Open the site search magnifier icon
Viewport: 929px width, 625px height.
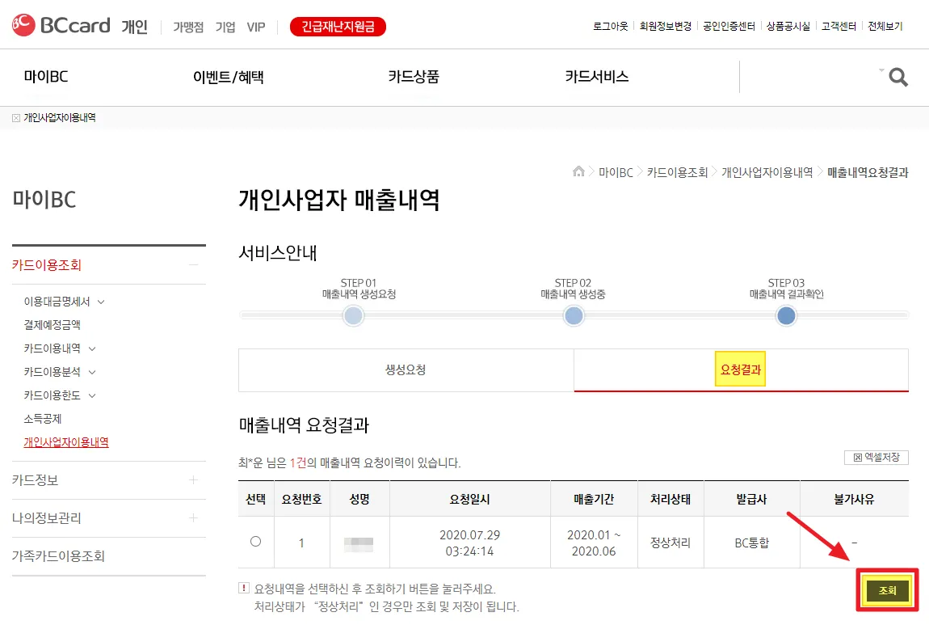[x=898, y=77]
